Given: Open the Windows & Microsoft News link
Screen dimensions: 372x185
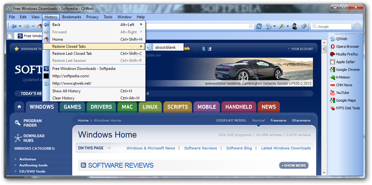Looking at the screenshot, I should click(151, 148).
